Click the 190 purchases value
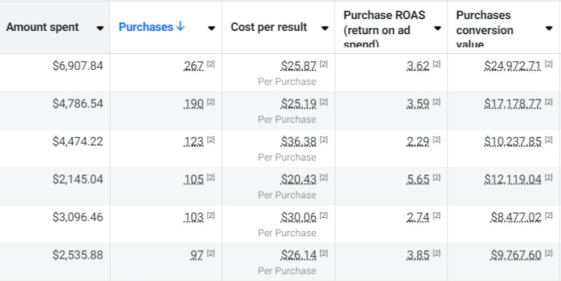 pyautogui.click(x=194, y=104)
